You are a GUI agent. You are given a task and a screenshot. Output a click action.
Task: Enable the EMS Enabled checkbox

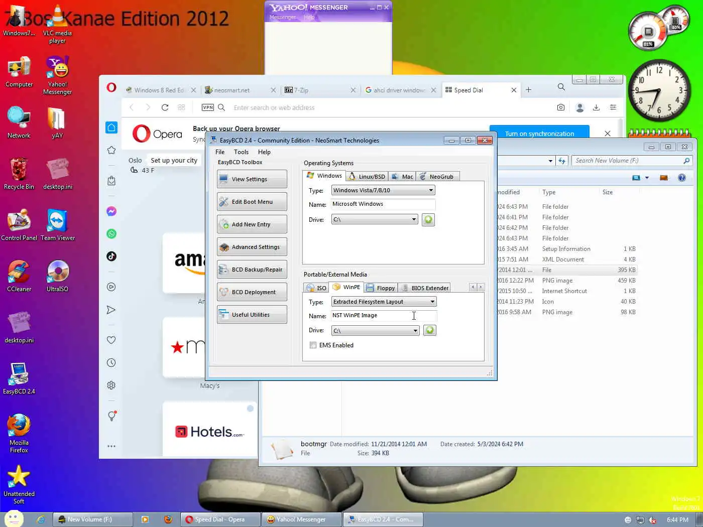click(313, 345)
